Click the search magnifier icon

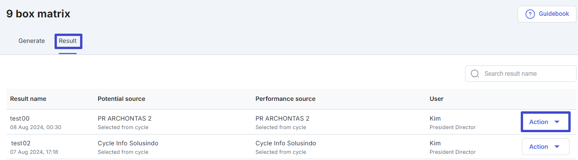(x=474, y=73)
